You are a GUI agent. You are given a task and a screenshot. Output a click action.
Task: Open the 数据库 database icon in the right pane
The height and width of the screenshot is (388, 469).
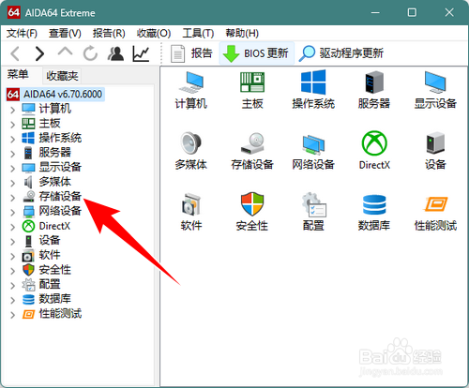tap(374, 212)
